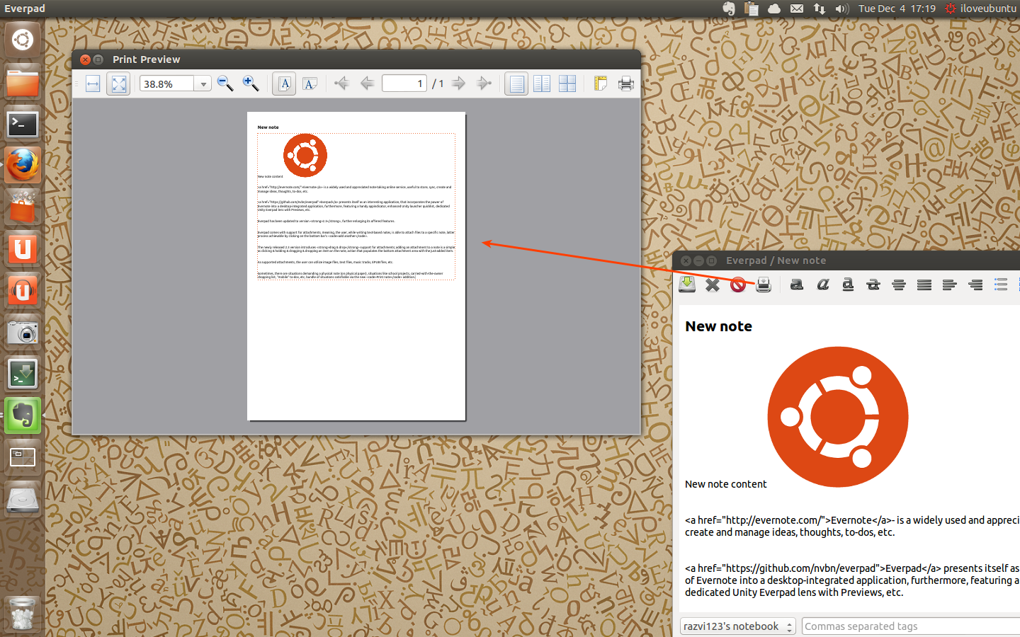The width and height of the screenshot is (1020, 637).
Task: Click the Ubuntu logo image in the note
Action: pos(838,417)
